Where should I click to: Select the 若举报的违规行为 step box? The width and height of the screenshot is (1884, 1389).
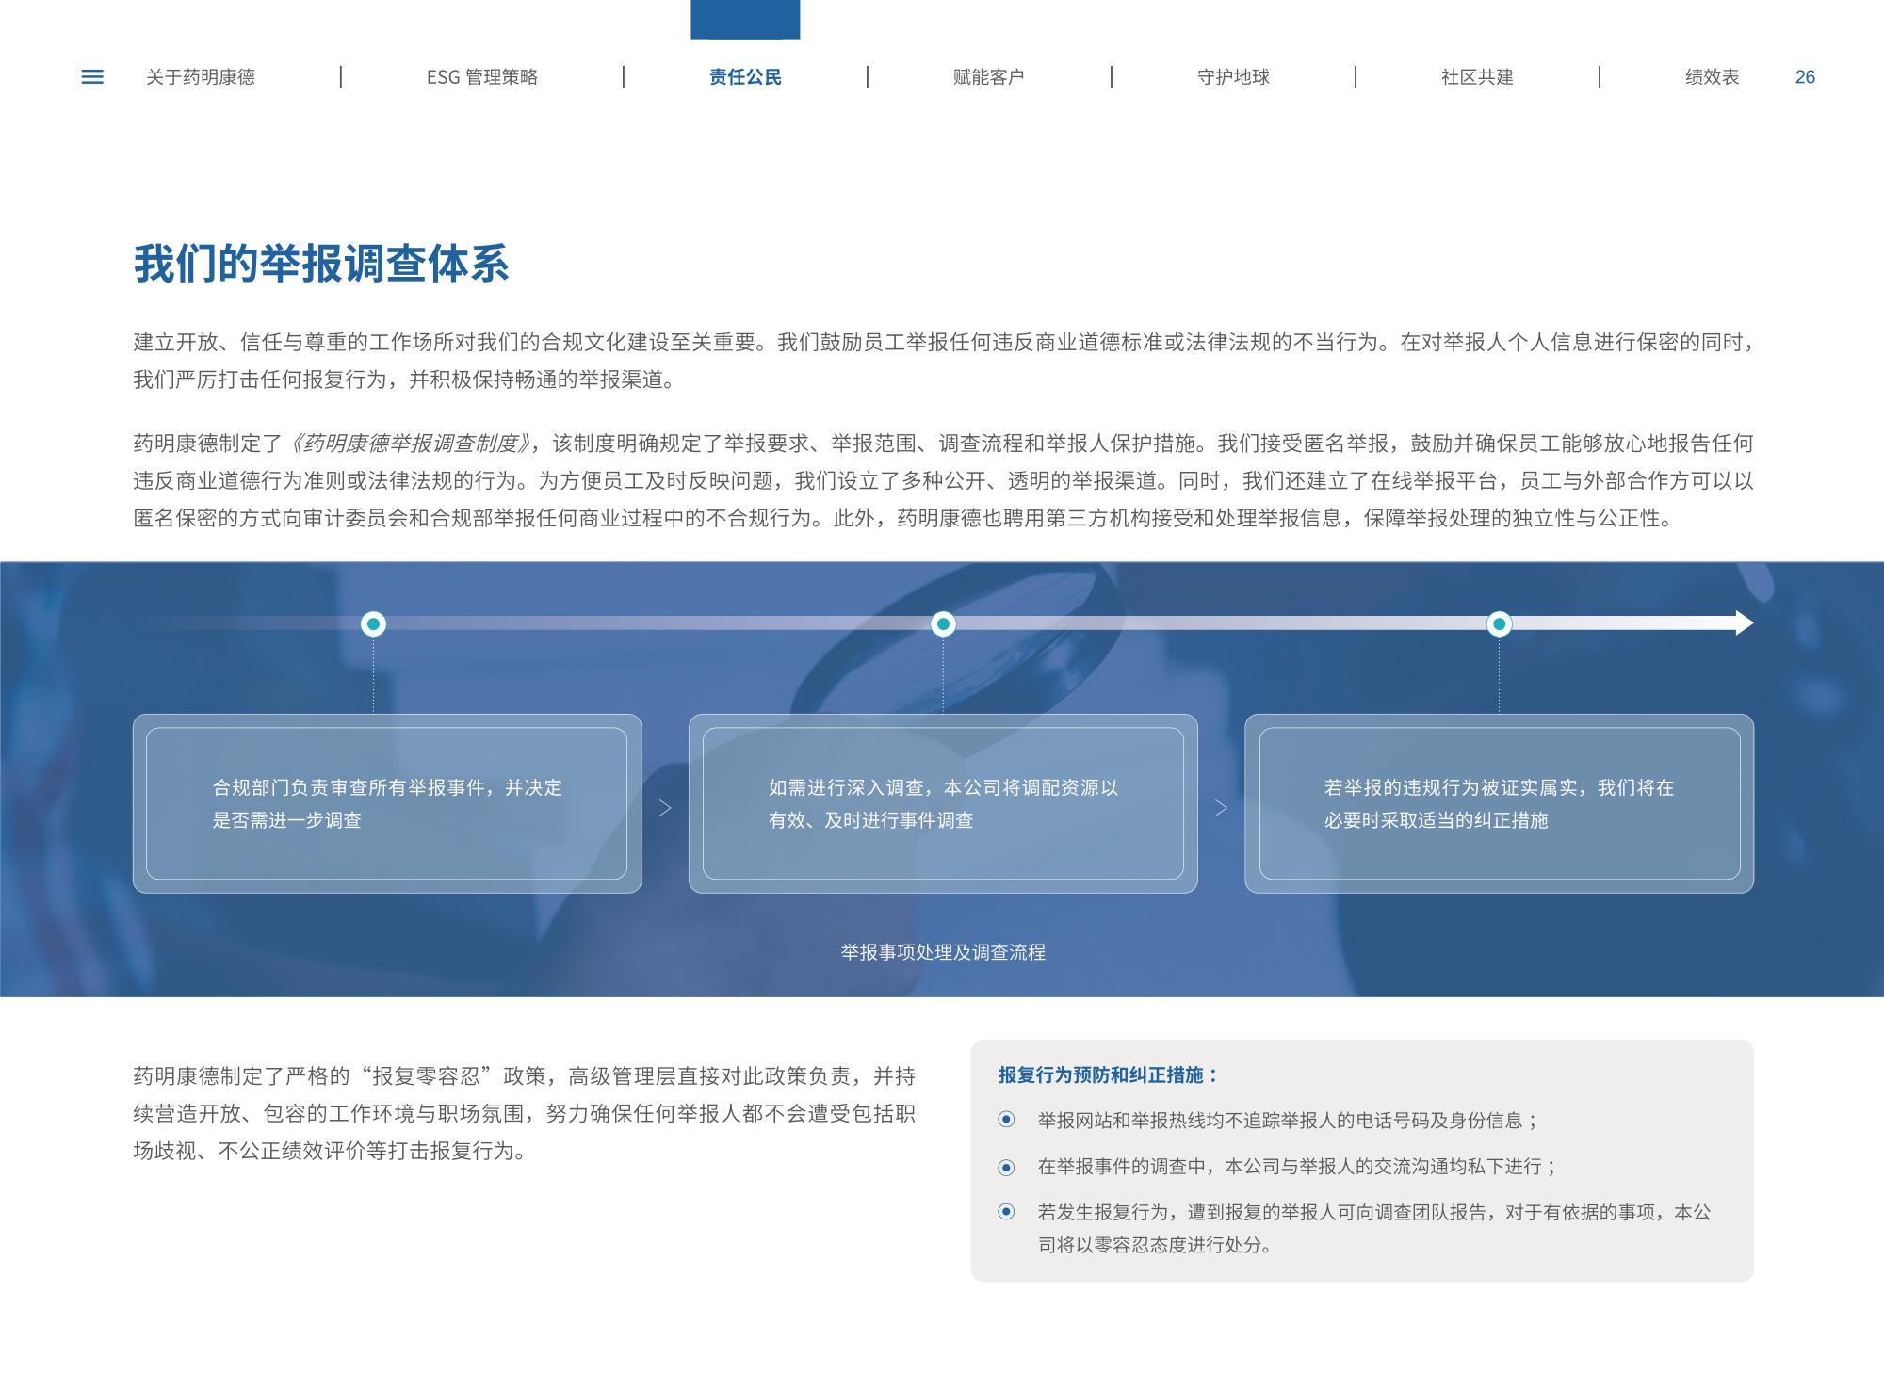click(x=1499, y=803)
